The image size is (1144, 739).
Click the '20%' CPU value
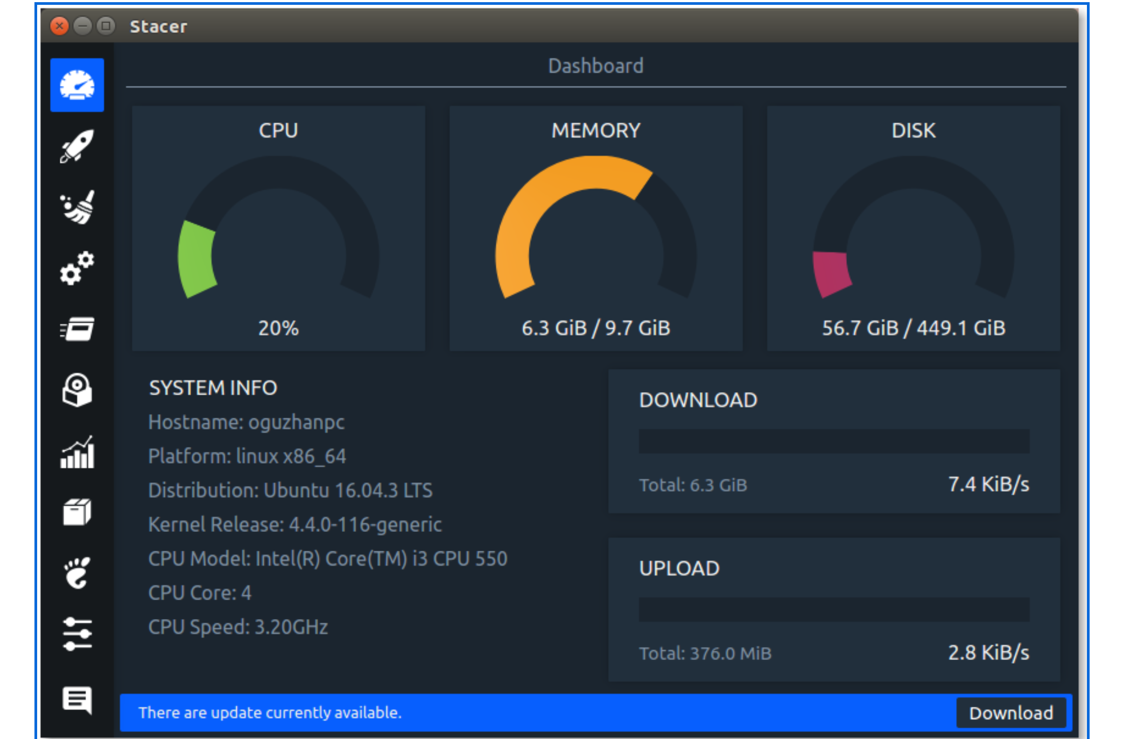(x=278, y=328)
